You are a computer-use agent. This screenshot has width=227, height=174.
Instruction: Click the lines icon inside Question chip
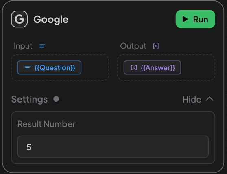[x=28, y=67]
